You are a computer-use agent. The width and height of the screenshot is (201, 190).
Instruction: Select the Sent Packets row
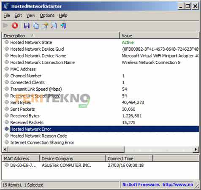tap(100, 109)
